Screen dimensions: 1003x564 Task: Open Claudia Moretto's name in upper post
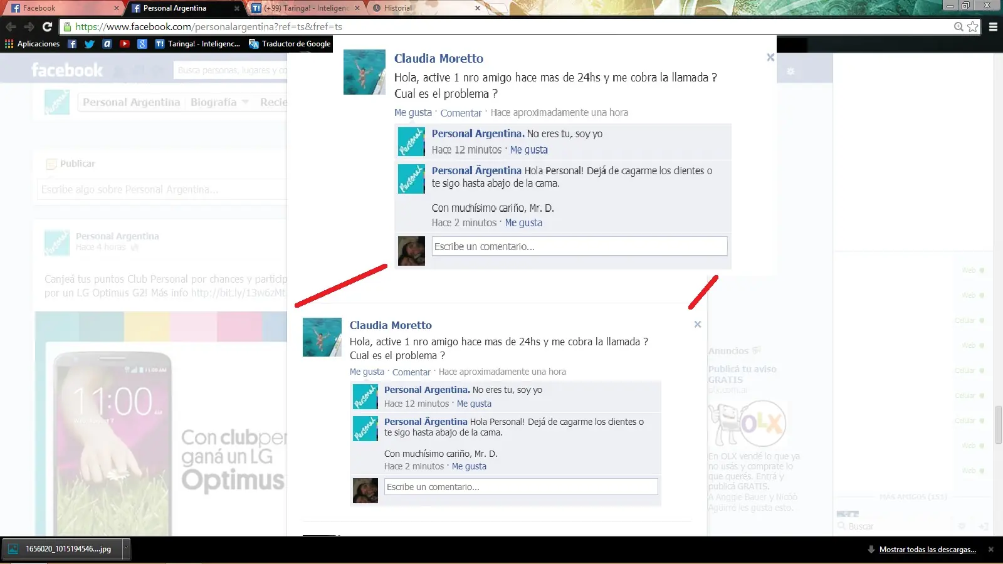(439, 58)
